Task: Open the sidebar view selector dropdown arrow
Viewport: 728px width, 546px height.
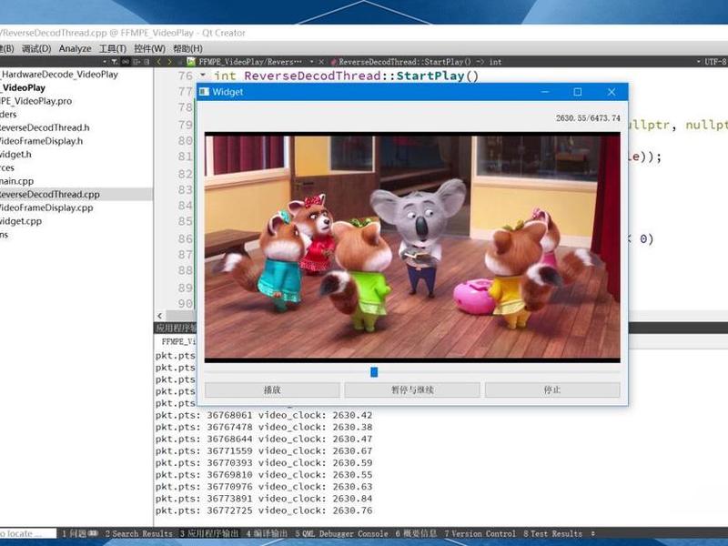Action: (x=105, y=61)
